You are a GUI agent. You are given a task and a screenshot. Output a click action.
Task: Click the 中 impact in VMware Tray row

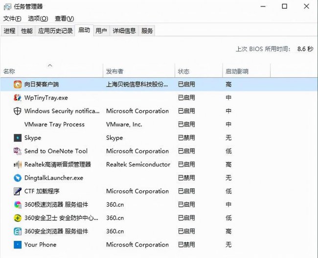click(228, 124)
